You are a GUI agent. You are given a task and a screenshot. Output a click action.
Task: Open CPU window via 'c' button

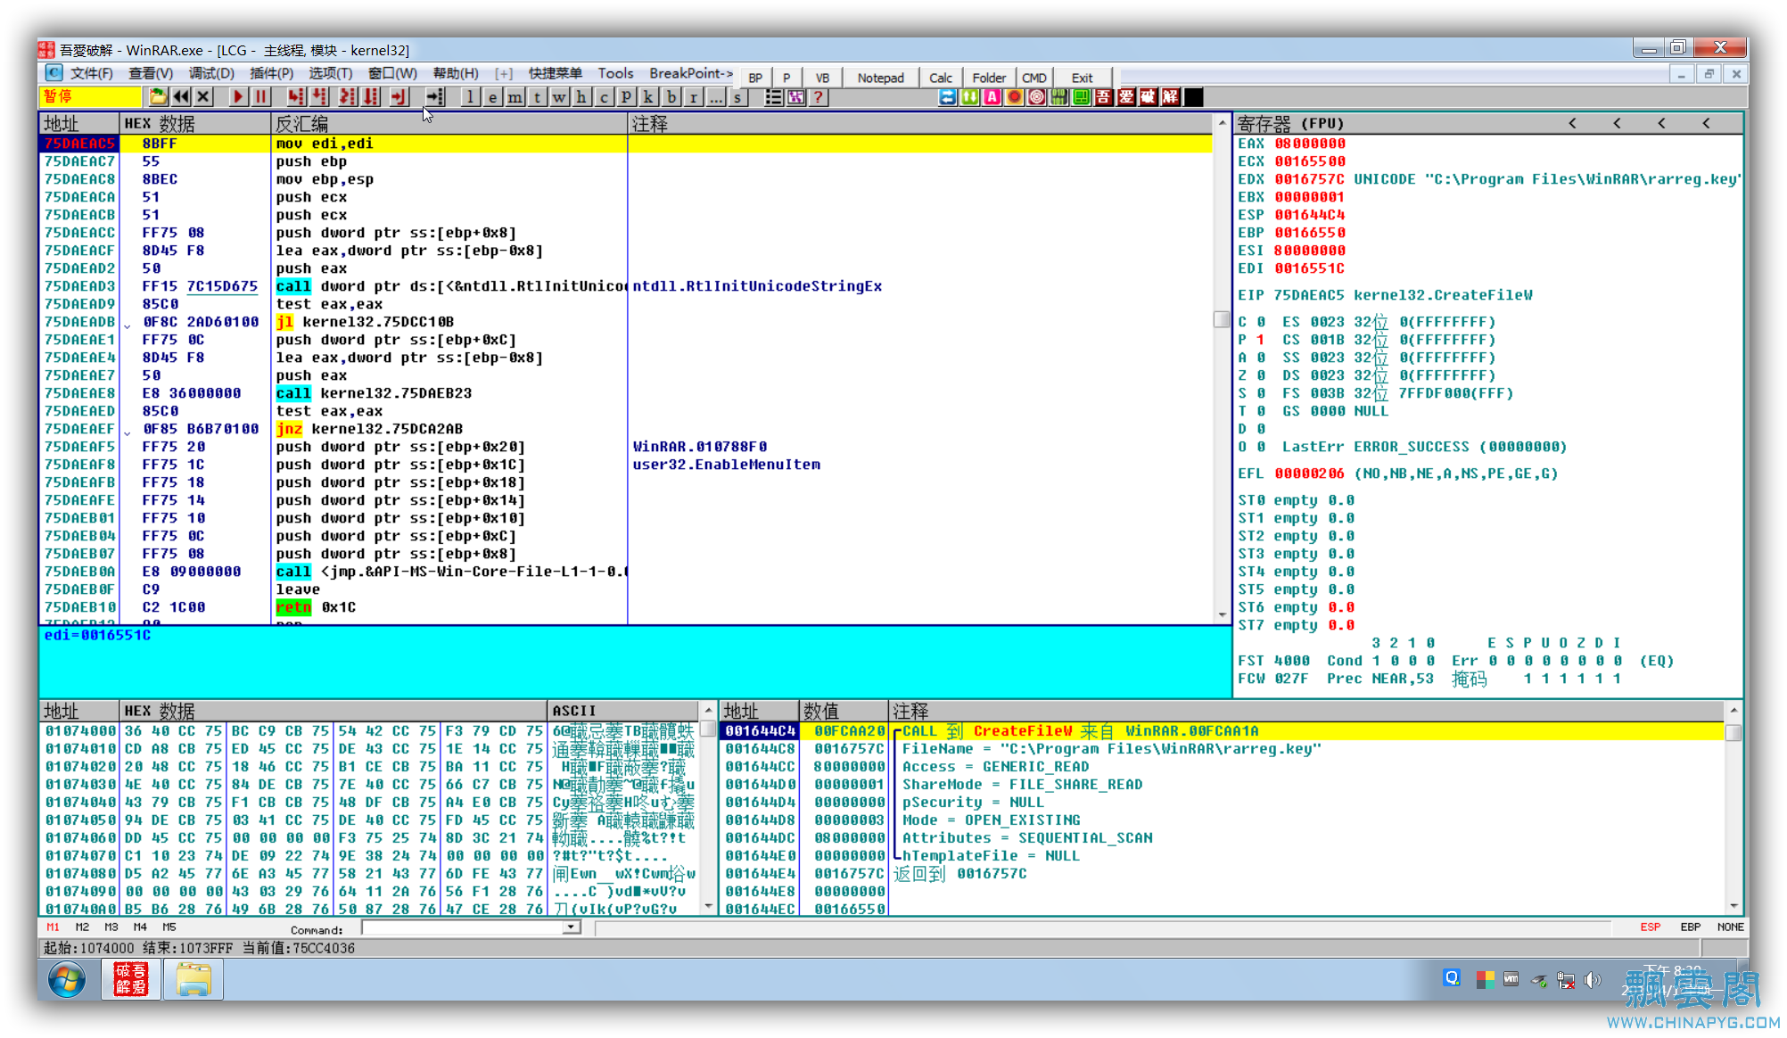604,97
